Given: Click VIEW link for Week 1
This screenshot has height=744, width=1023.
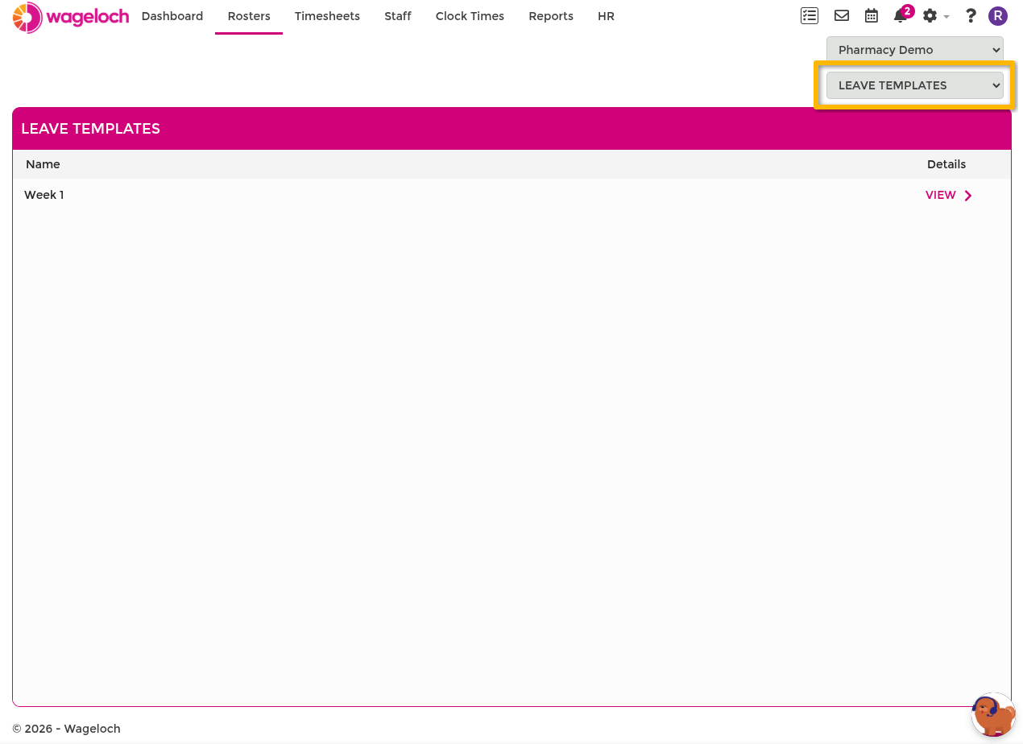Looking at the screenshot, I should click(x=941, y=196).
